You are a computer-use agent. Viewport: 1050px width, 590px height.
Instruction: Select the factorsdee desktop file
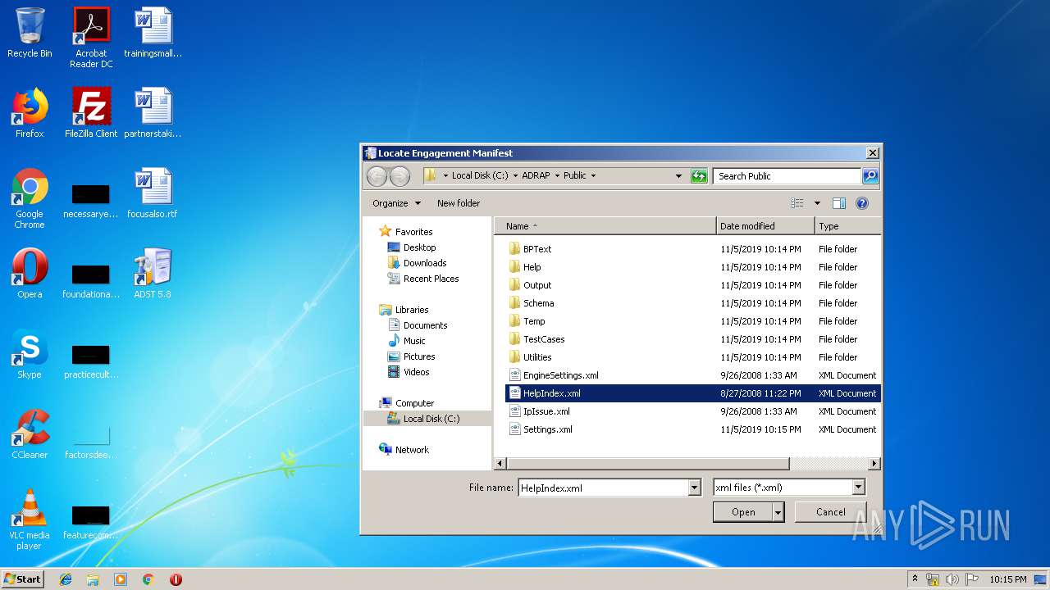(x=91, y=442)
